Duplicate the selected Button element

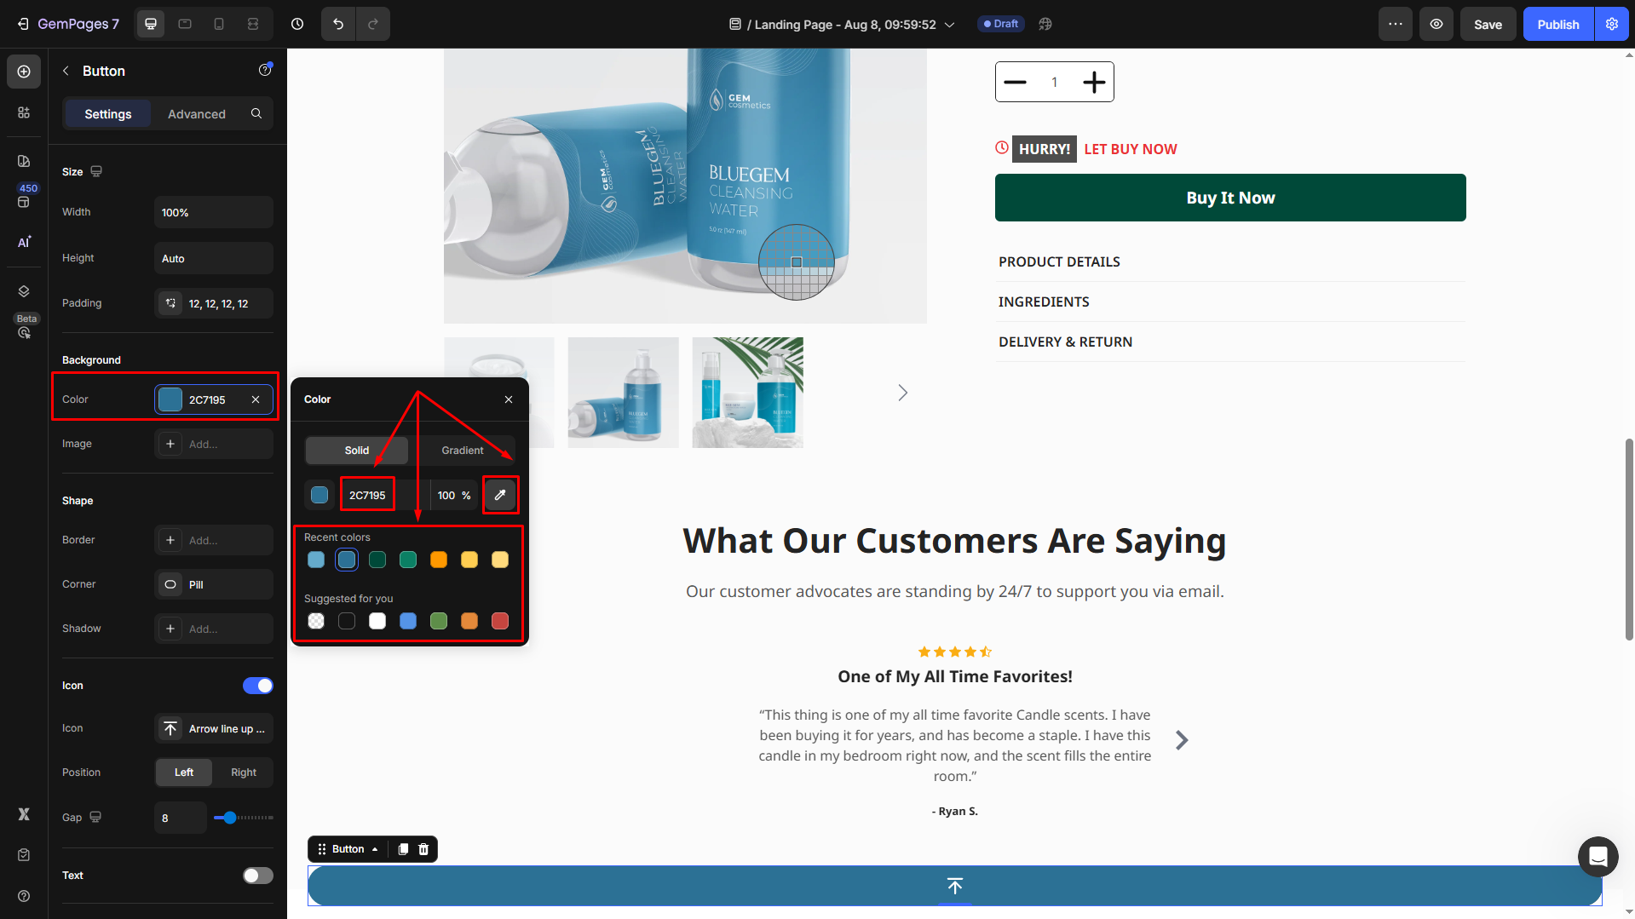(403, 849)
